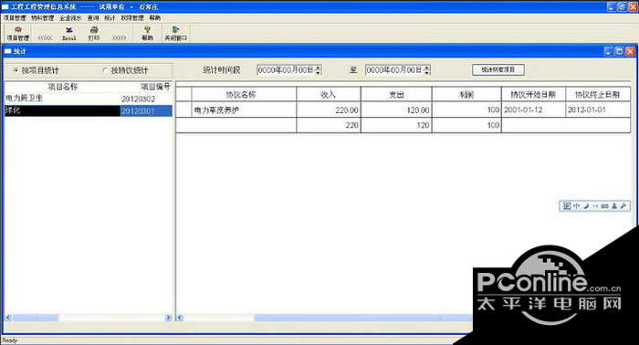Image resolution: width=639 pixels, height=345 pixels.
Task: Click the 利润 column header
Action: pos(466,95)
